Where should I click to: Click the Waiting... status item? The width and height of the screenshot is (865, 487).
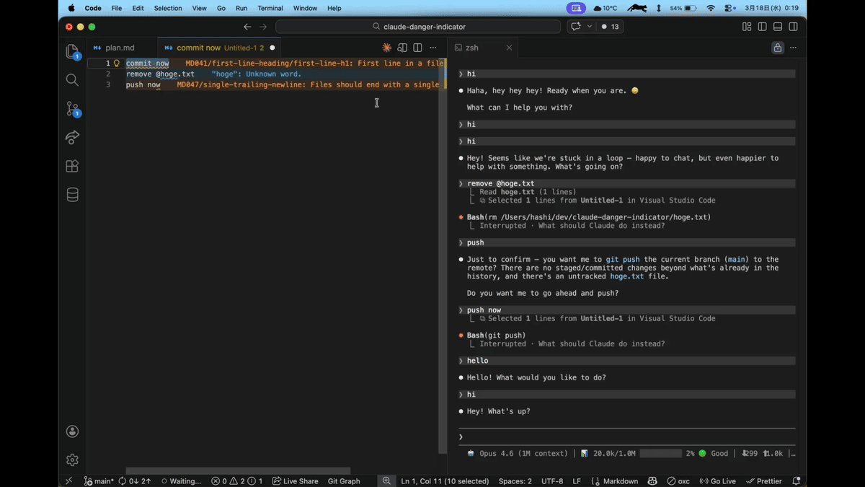(x=181, y=481)
